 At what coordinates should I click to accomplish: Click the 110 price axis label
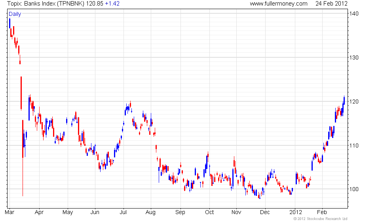(353, 145)
